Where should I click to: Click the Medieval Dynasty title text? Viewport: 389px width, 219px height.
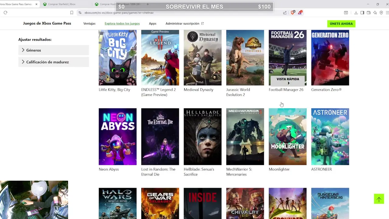(198, 90)
